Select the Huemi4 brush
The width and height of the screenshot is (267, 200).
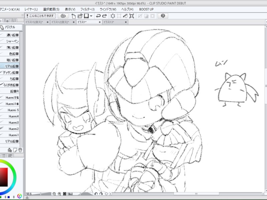point(10,116)
